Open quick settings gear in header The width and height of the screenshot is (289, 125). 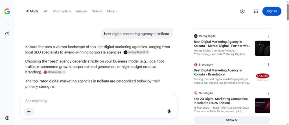242,11
